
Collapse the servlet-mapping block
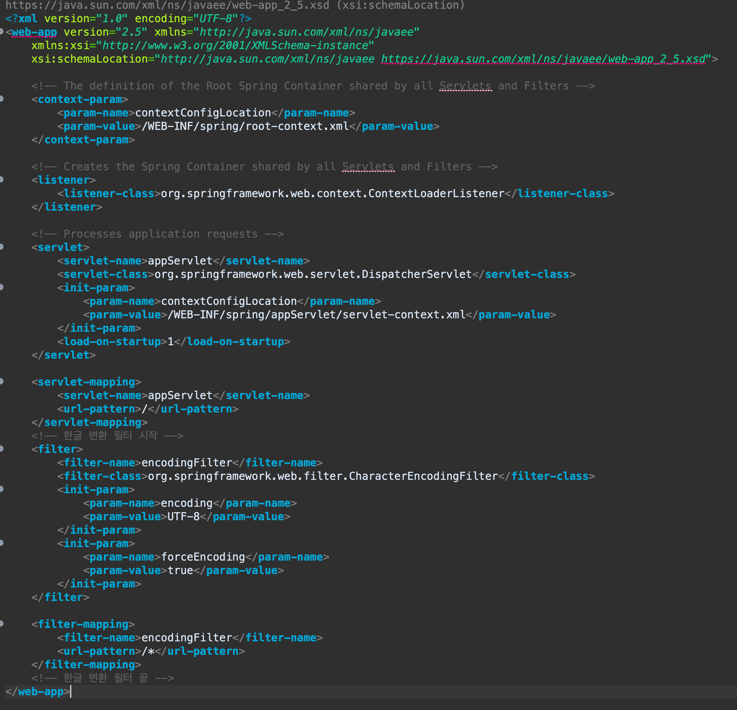[1, 382]
